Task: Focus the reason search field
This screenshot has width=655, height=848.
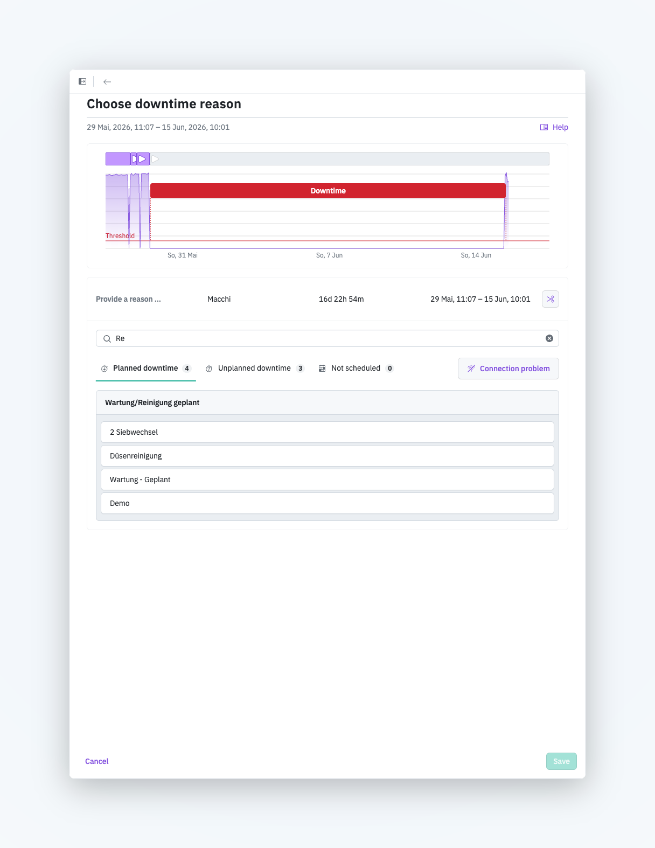Action: (x=327, y=338)
